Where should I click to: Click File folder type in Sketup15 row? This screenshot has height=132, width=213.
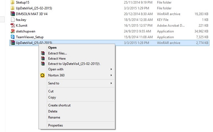coord(164,2)
